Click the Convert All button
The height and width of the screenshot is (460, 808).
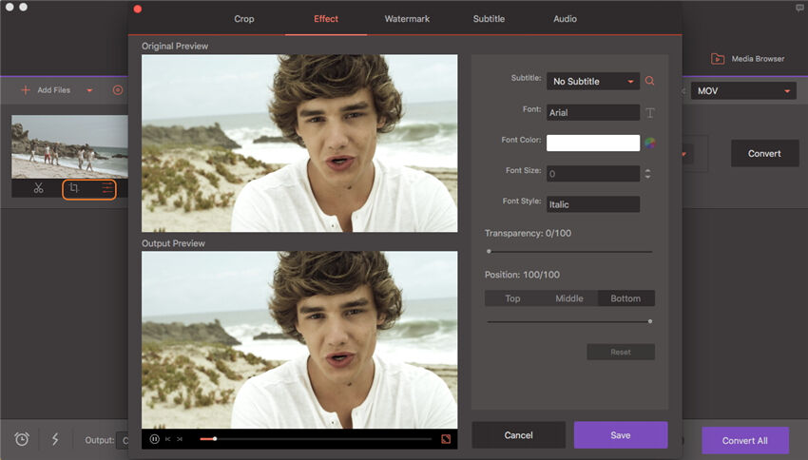(x=745, y=440)
